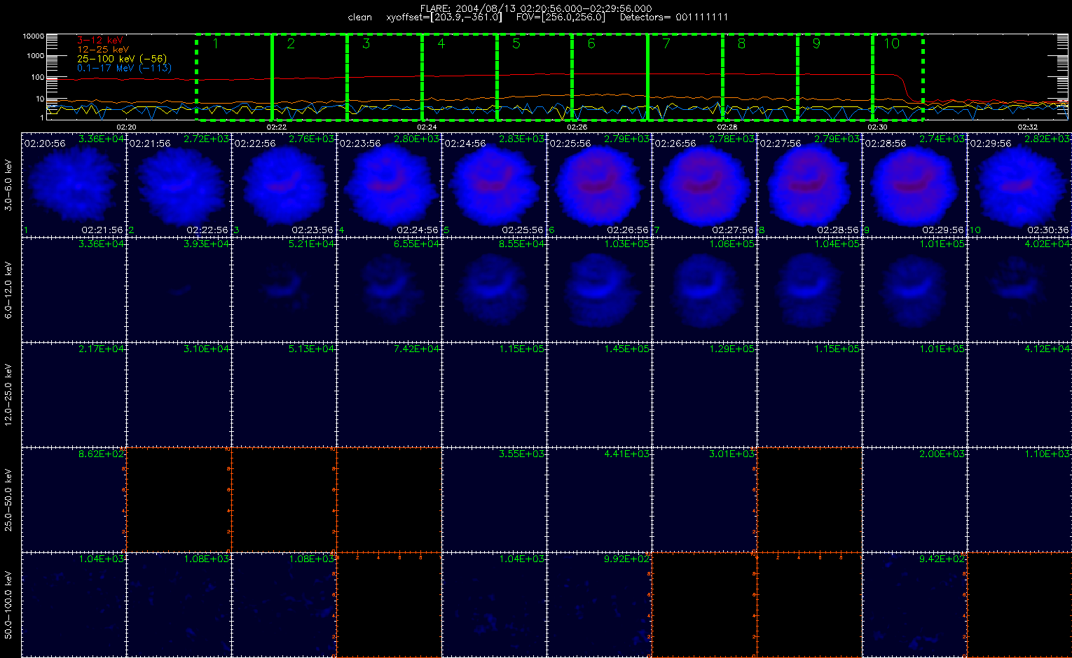Select interval 2 marker in the light curve

pyautogui.click(x=291, y=44)
